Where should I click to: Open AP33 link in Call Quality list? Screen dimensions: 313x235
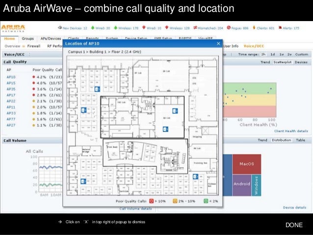coord(11,113)
